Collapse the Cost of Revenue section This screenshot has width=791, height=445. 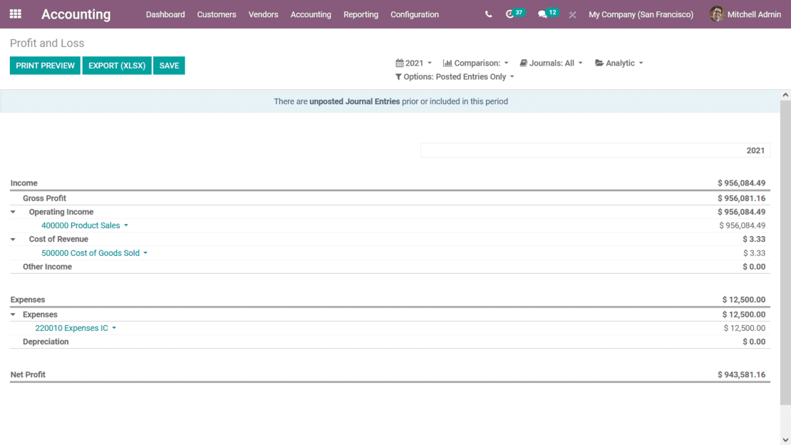[x=13, y=240]
